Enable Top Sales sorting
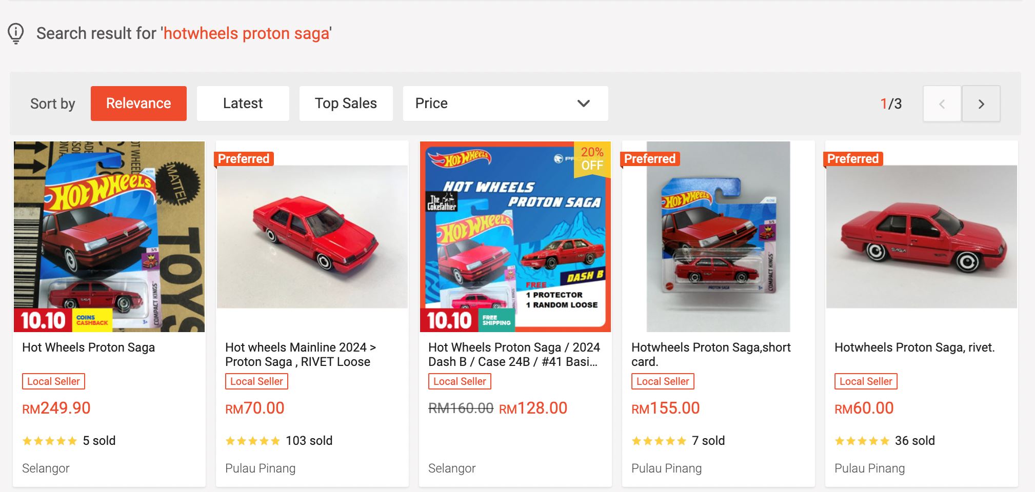 [346, 103]
